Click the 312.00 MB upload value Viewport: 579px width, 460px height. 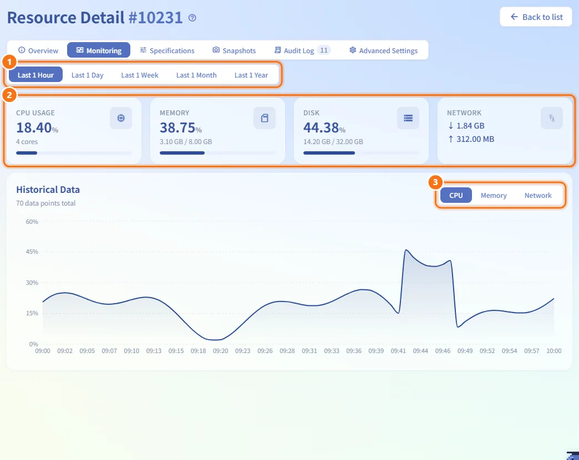coord(475,139)
